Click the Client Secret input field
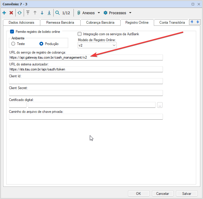203x199 pixels. tap(86, 93)
